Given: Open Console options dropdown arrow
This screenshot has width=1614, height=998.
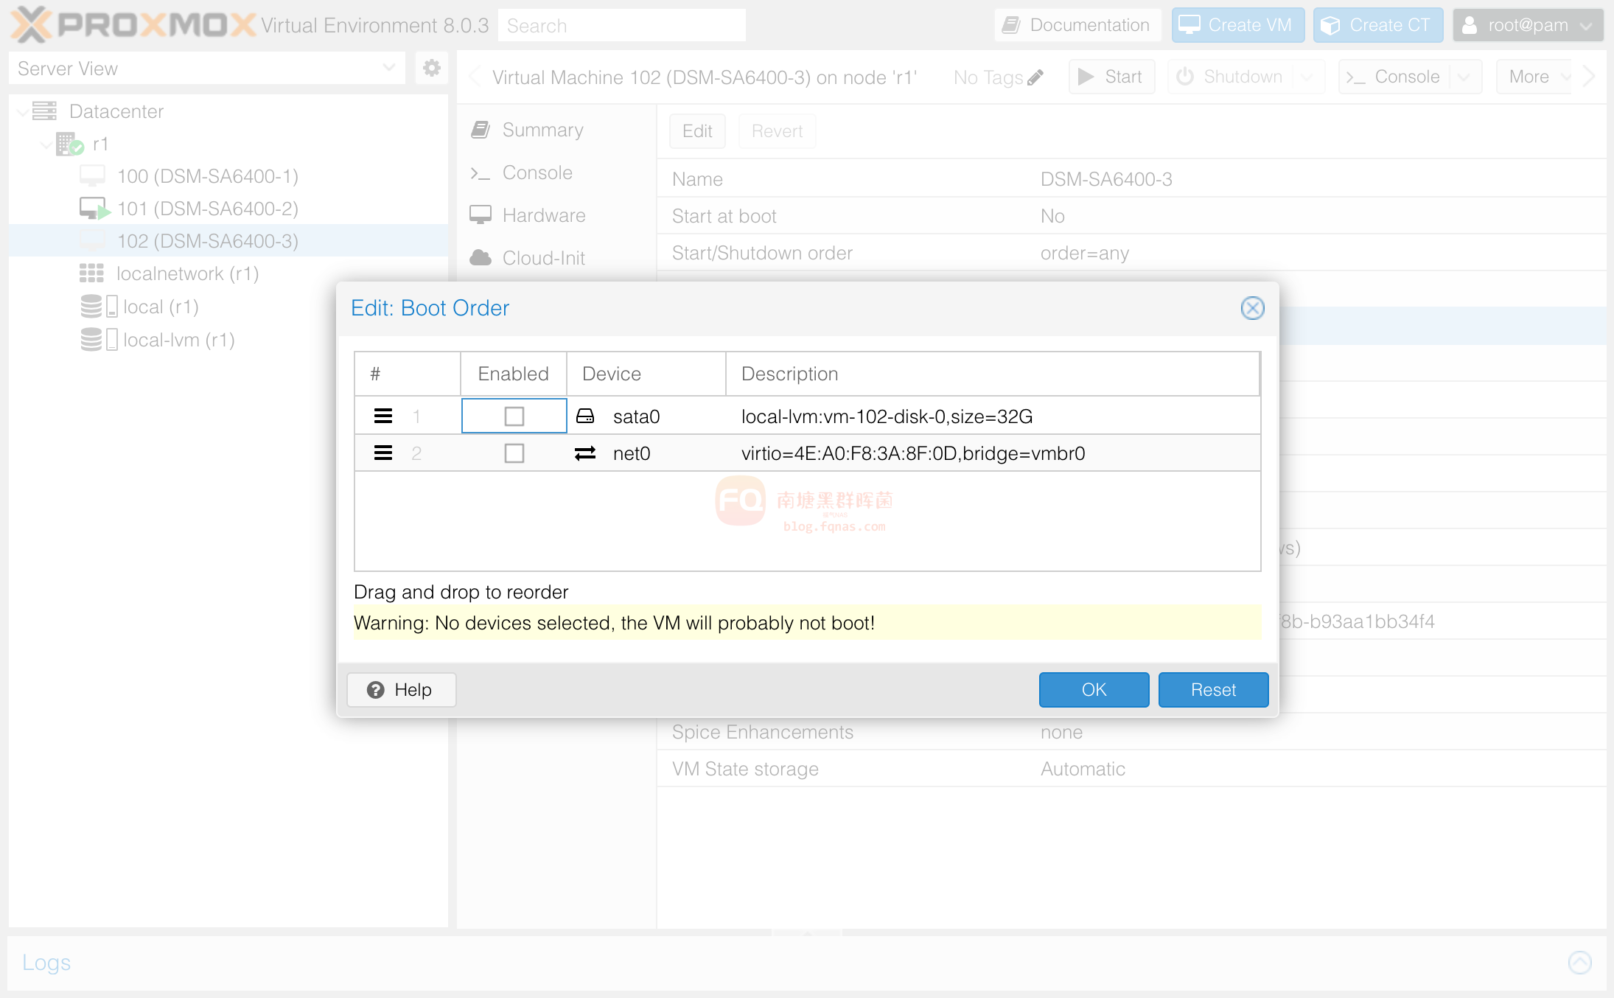Looking at the screenshot, I should point(1465,77).
